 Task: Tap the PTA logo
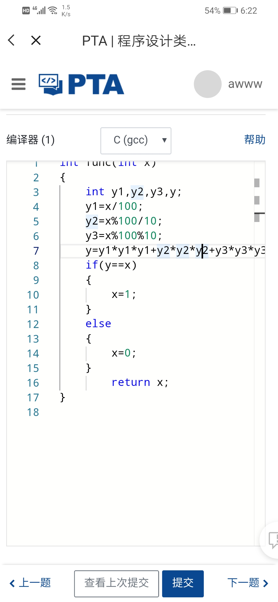81,84
